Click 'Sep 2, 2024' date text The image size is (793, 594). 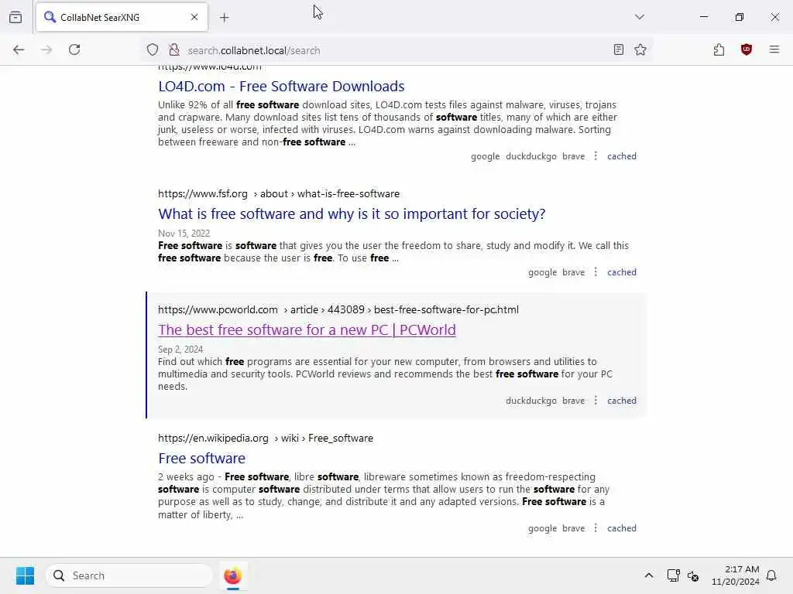click(180, 350)
